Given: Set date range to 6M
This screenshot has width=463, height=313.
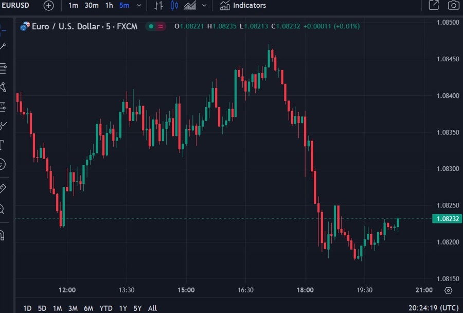Looking at the screenshot, I should (x=88, y=308).
